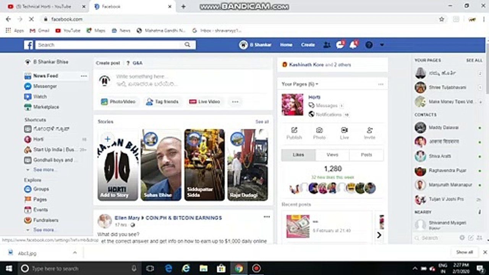Open Suhas Bhise story

161,165
